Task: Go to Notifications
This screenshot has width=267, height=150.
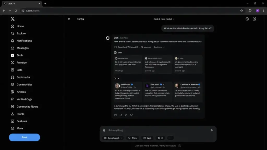Action: [x=21, y=41]
